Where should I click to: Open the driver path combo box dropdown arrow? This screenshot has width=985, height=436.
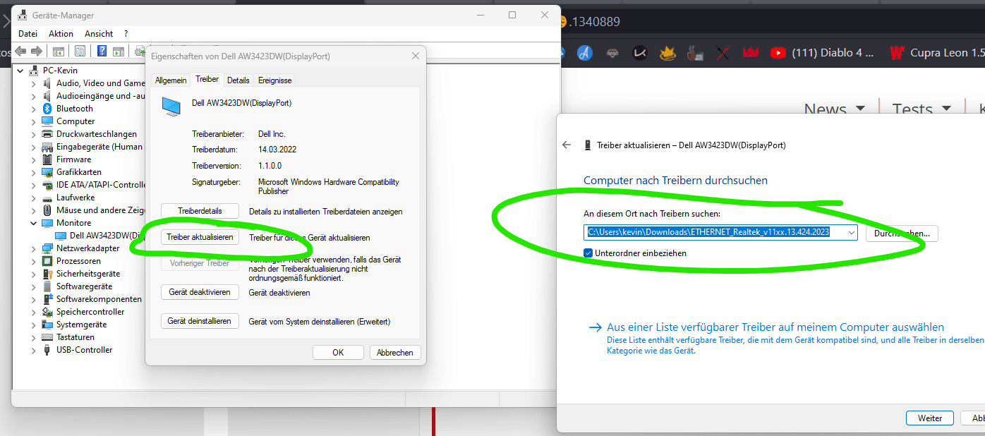click(852, 233)
